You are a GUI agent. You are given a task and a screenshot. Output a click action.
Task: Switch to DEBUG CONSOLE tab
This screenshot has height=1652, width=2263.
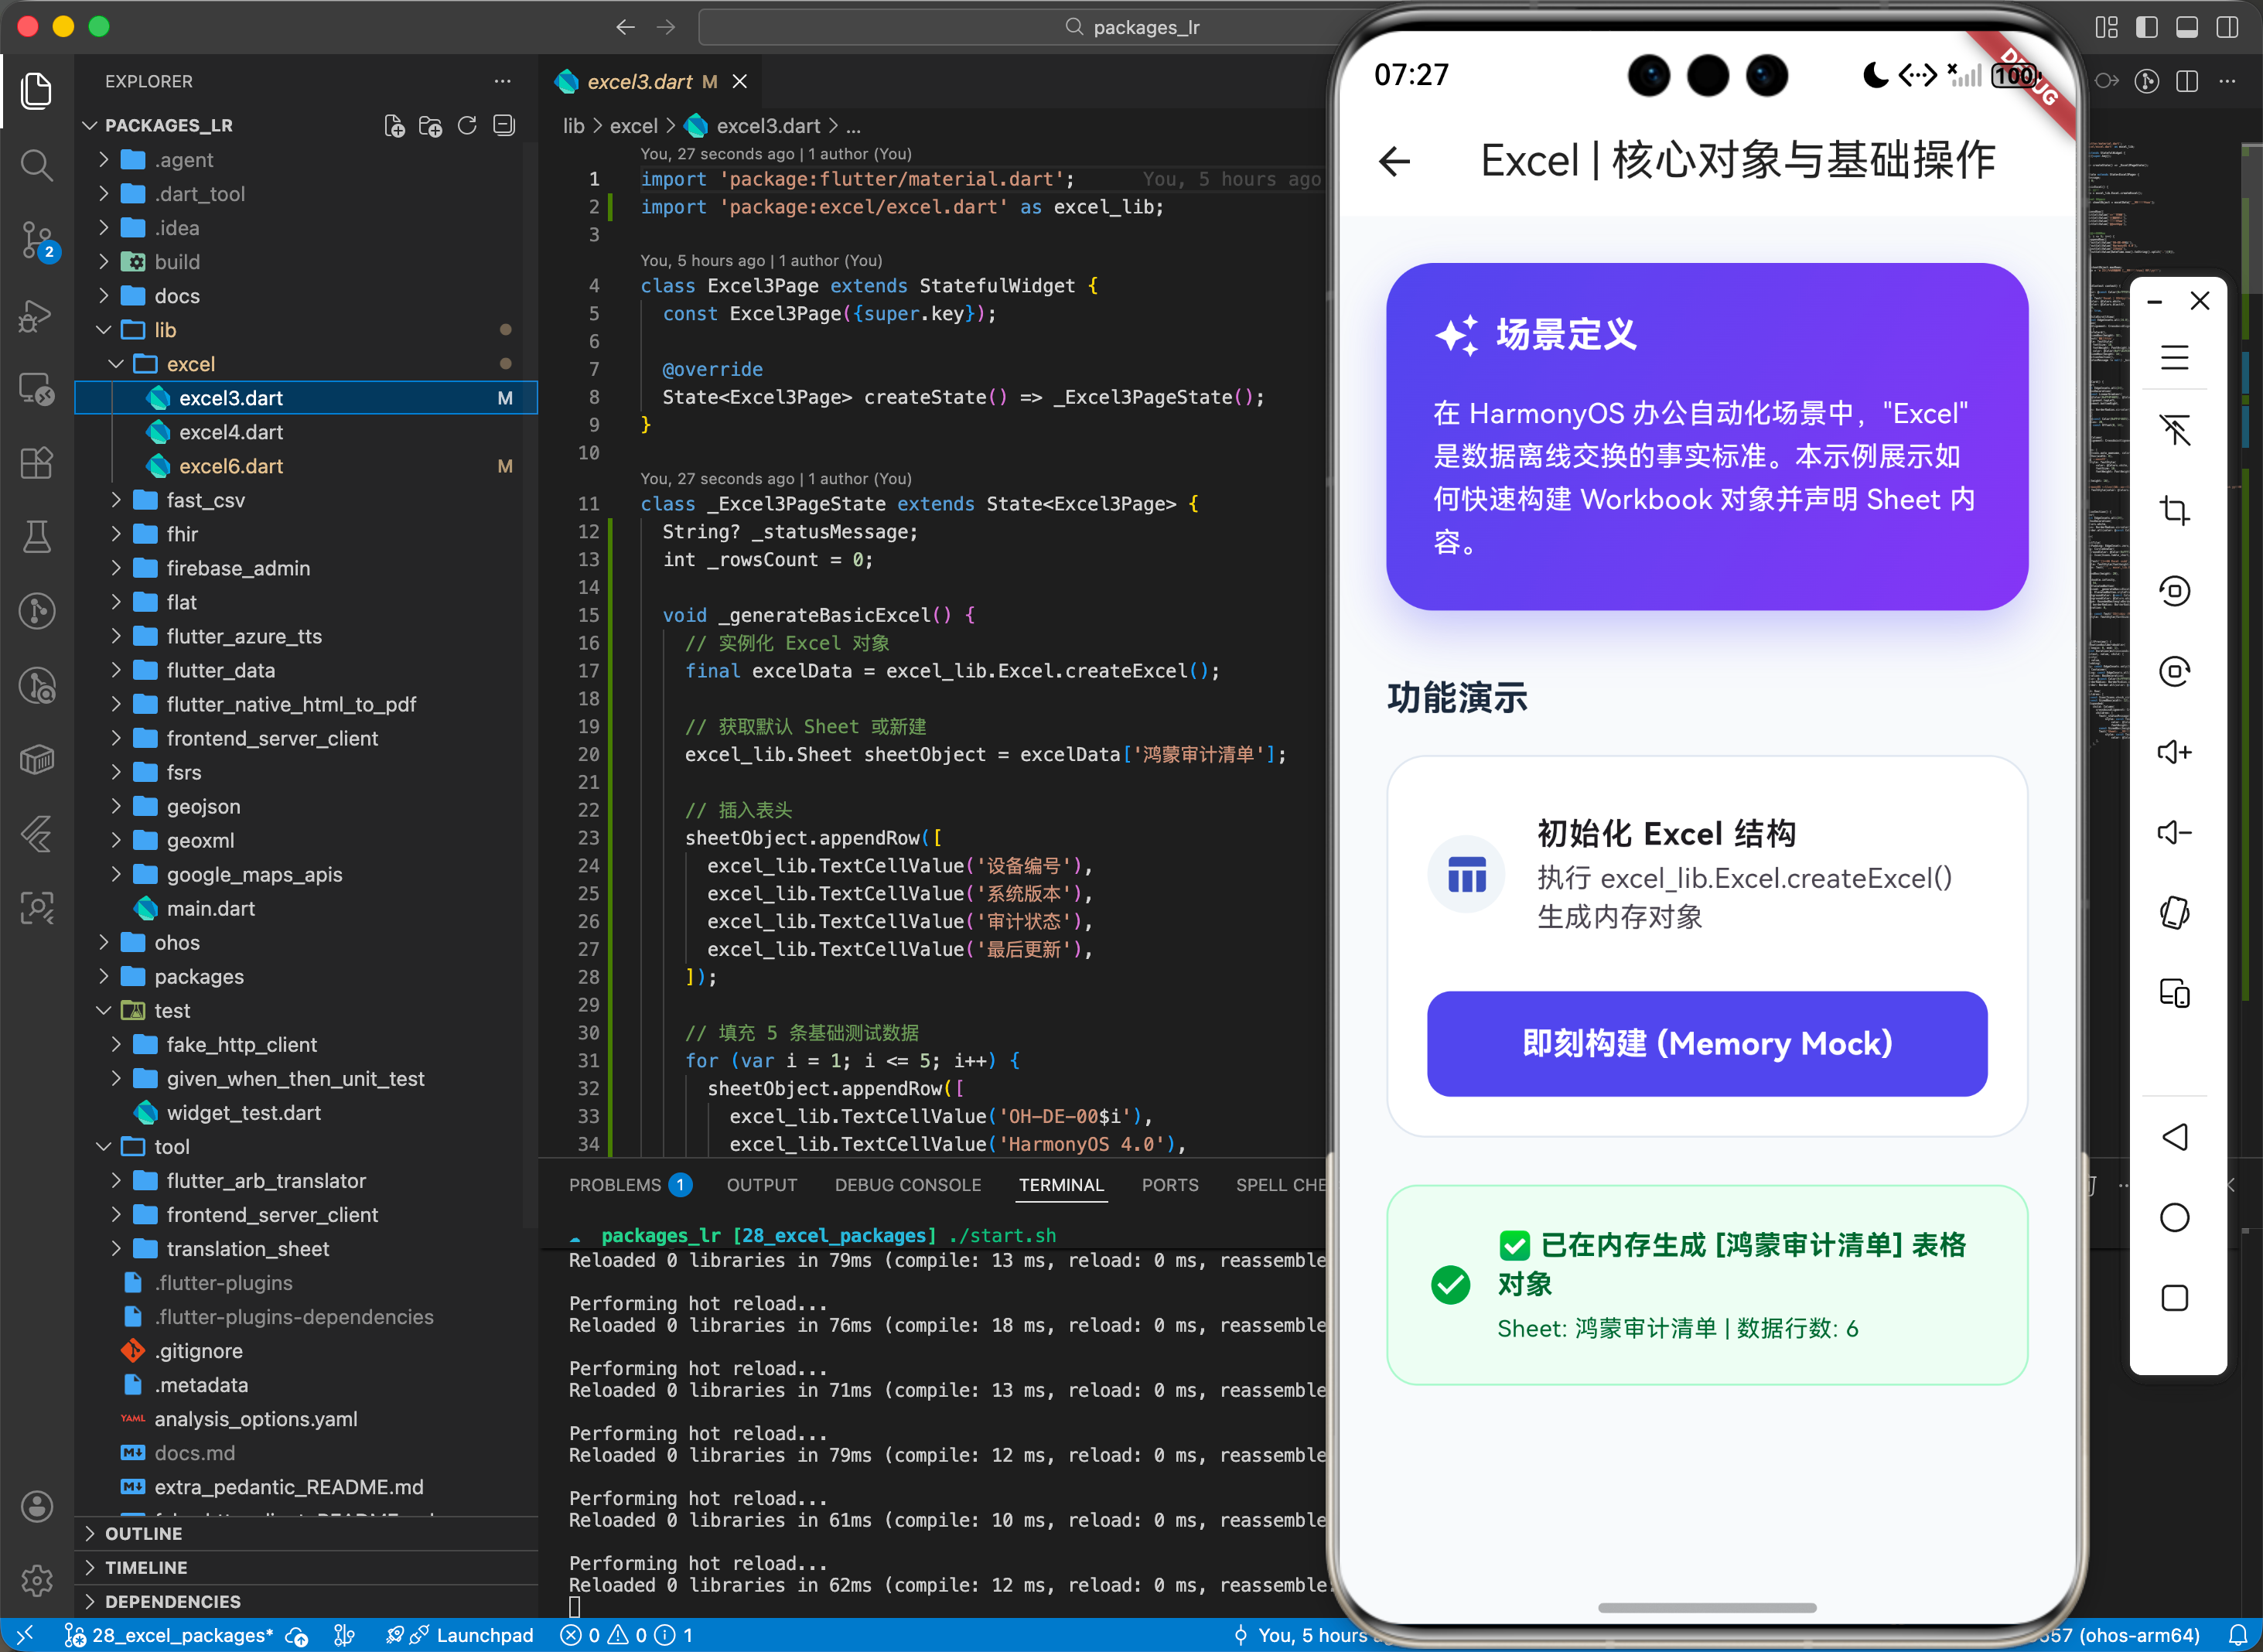coord(907,1185)
